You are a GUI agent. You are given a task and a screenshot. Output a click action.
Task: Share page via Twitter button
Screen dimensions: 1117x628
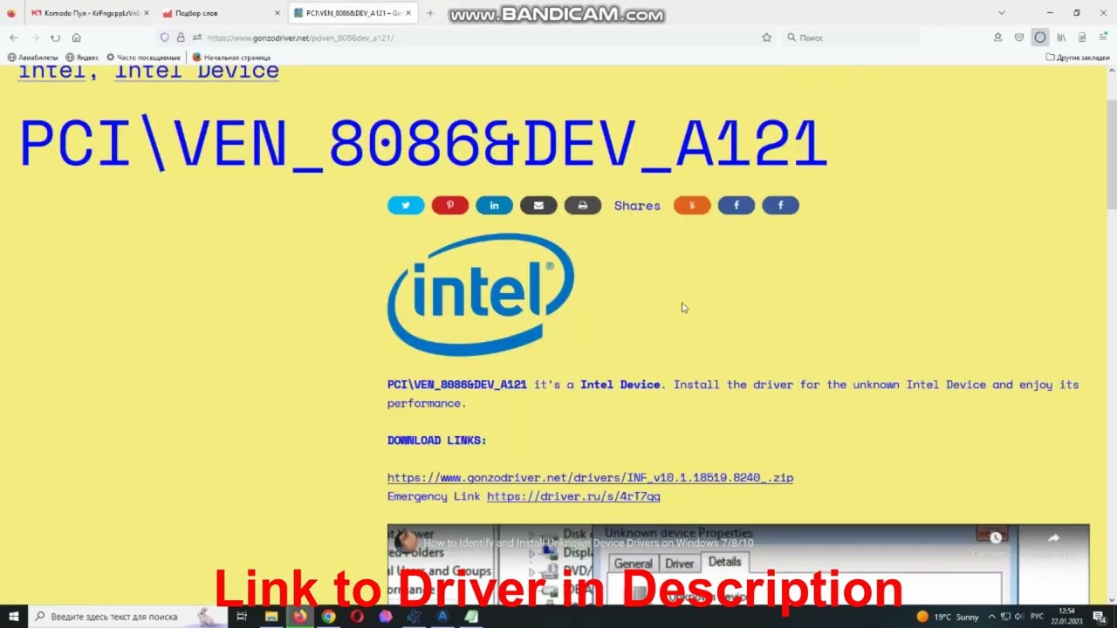406,205
